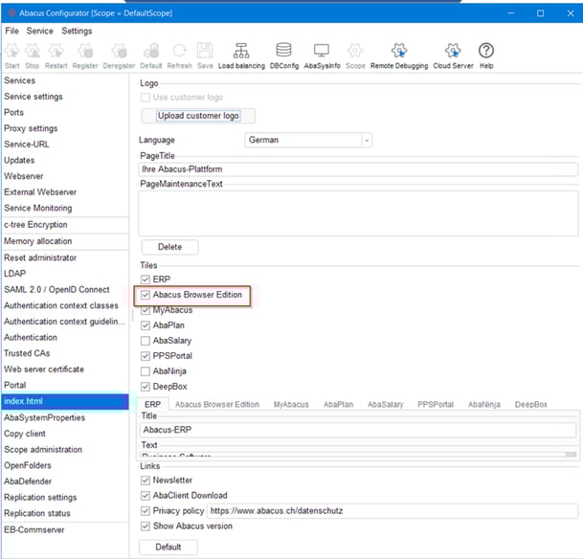
Task: Select Services in the sidebar
Action: 65,80
